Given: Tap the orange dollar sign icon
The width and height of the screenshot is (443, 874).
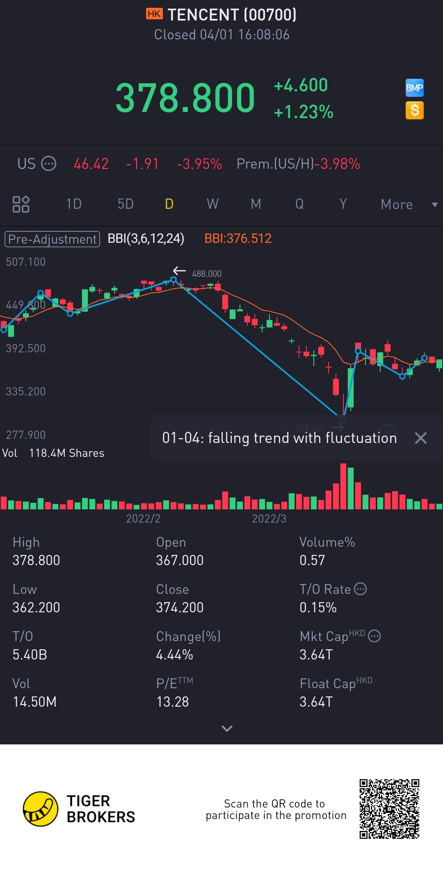Looking at the screenshot, I should pyautogui.click(x=414, y=110).
